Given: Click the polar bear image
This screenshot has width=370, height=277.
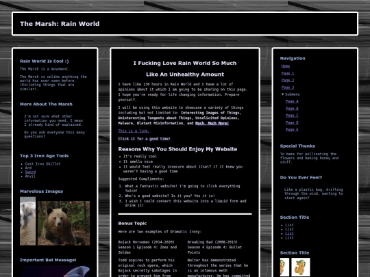Looking at the screenshot, I should tap(28, 221).
